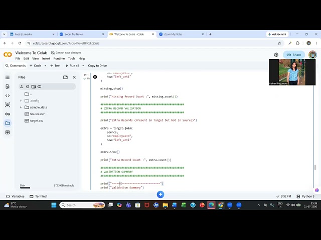Add a new Text cell
This screenshot has height=240, width=321.
[55, 65]
